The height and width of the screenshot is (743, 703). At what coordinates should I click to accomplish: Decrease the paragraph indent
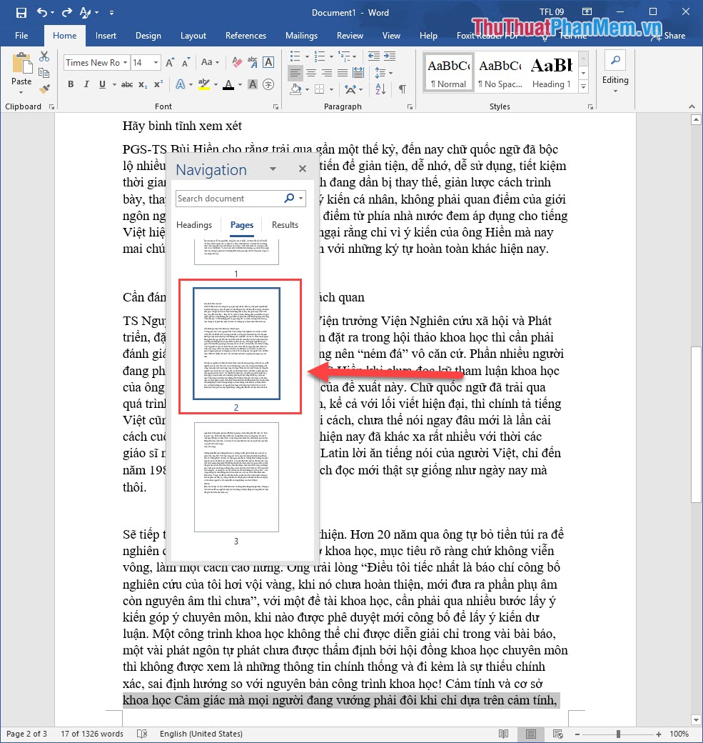(374, 56)
